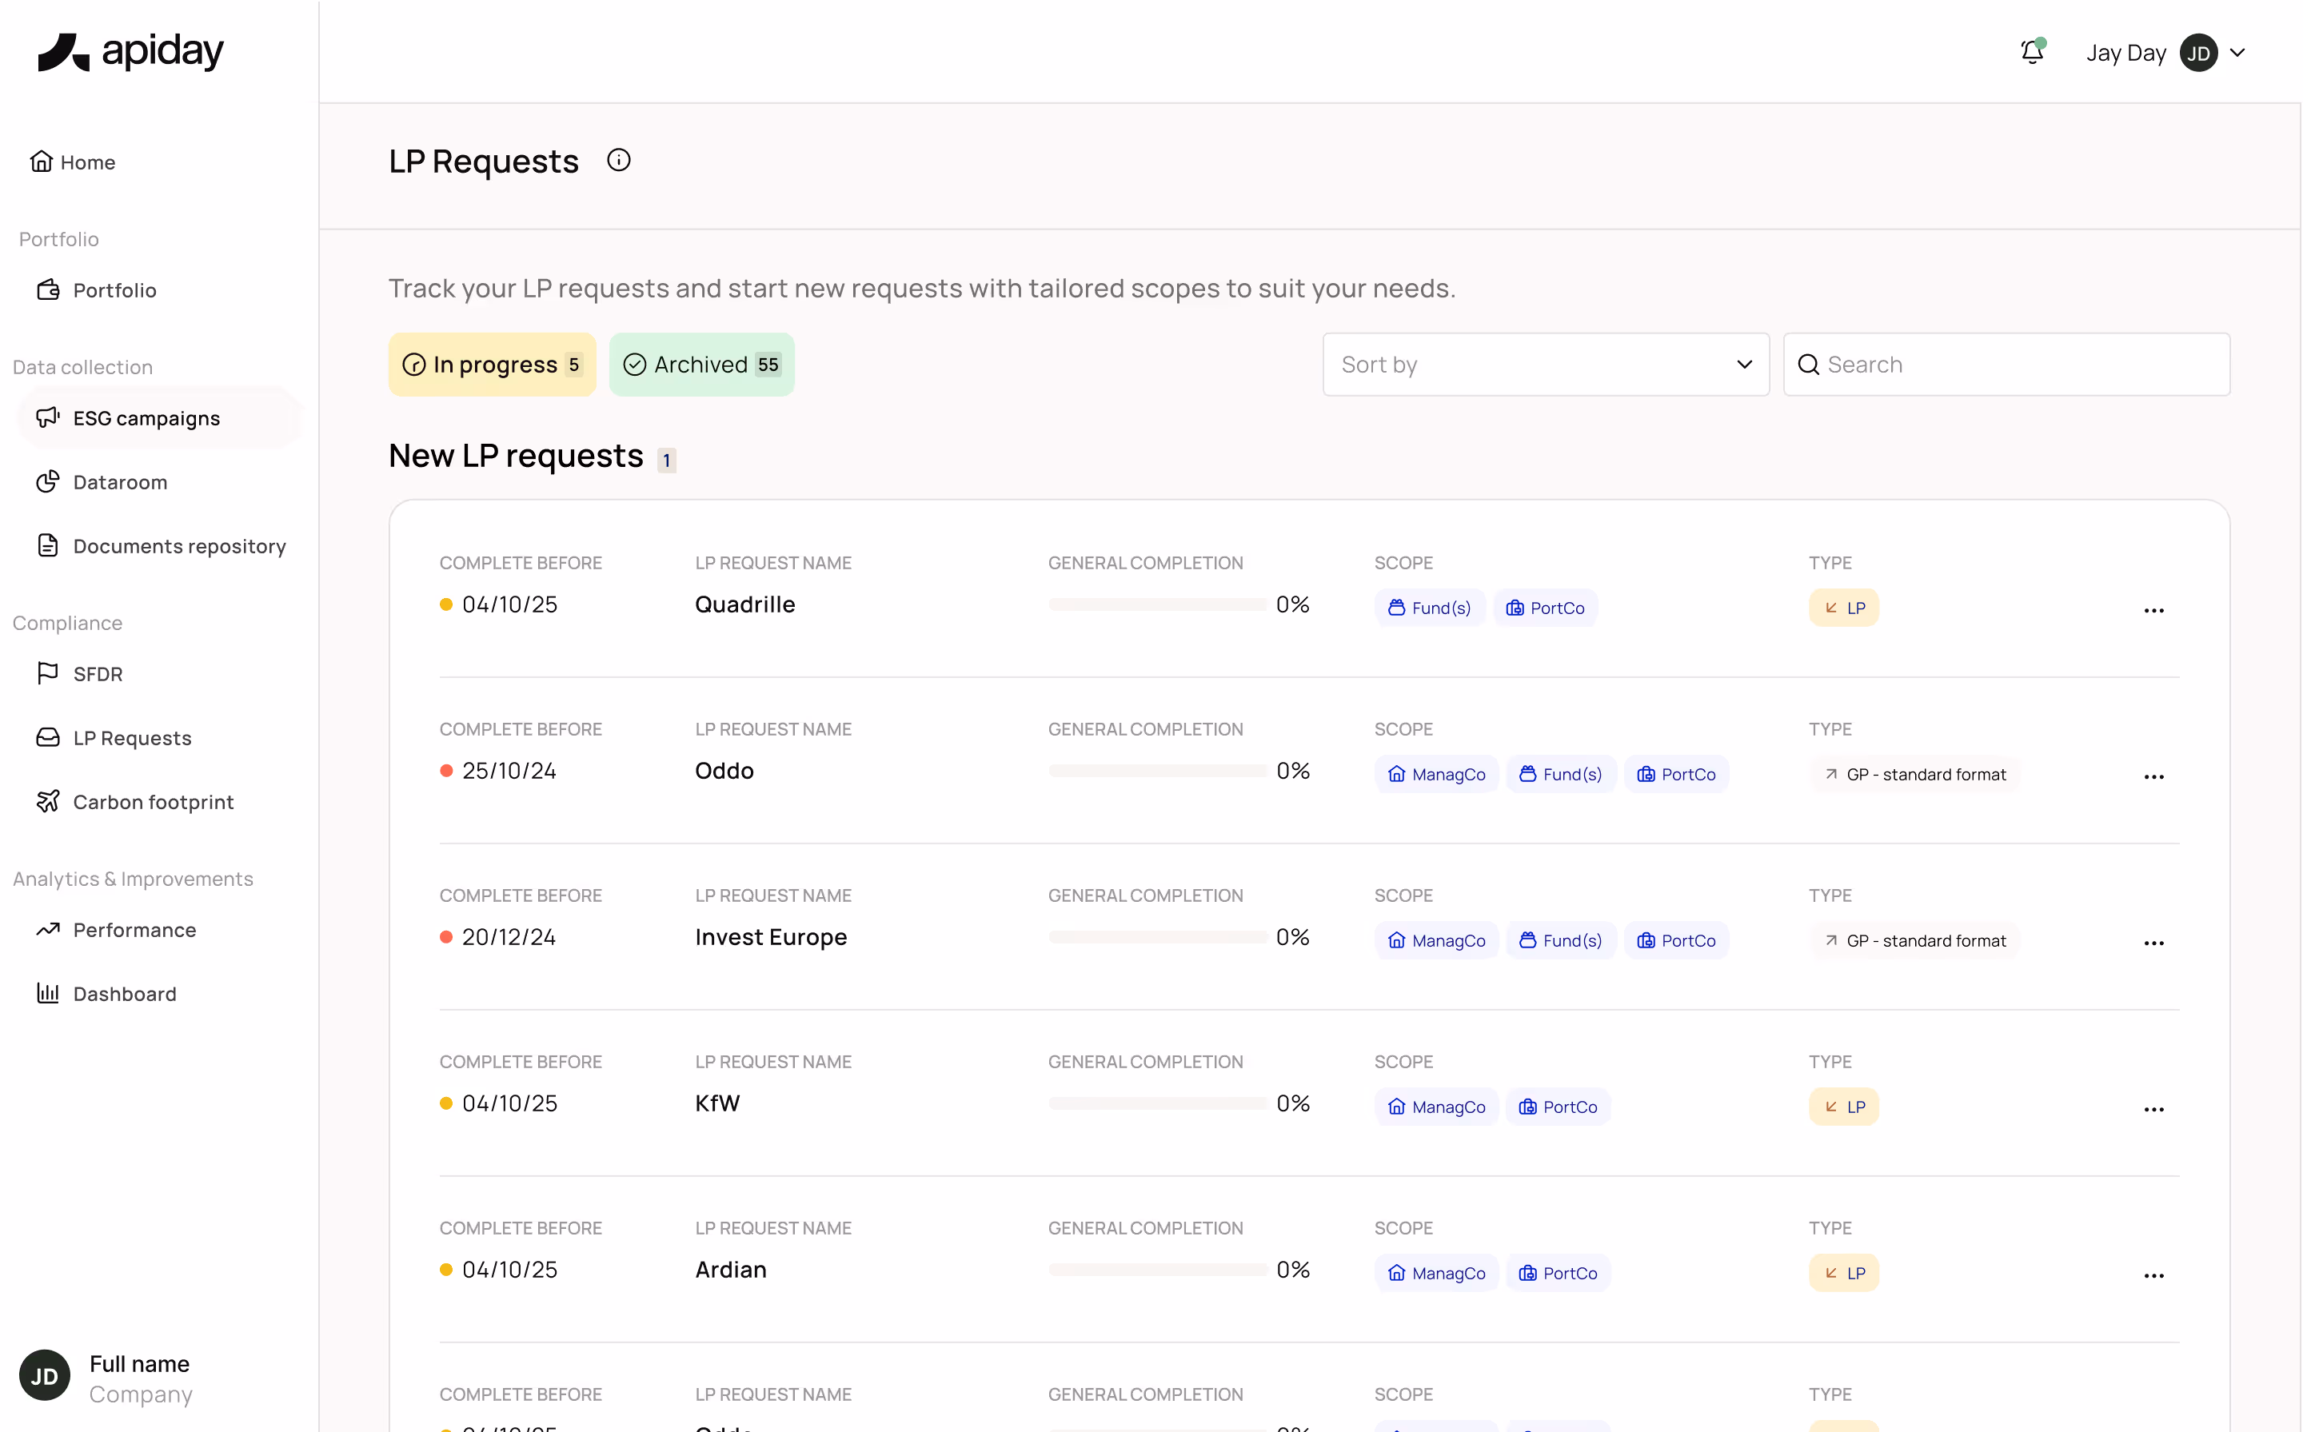Click the Oddo request name
Image resolution: width=2303 pixels, height=1432 pixels.
[x=724, y=771]
